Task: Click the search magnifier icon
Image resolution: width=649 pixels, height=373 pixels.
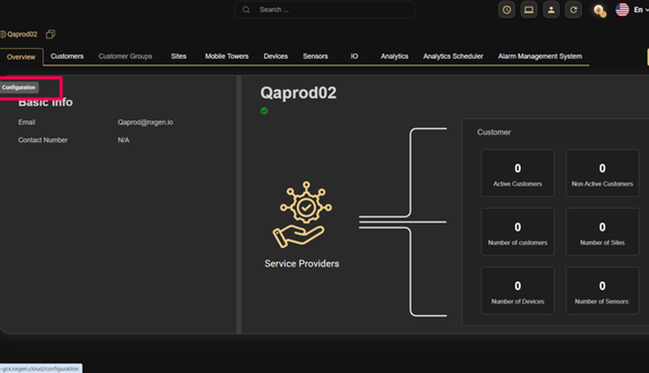Action: point(247,10)
